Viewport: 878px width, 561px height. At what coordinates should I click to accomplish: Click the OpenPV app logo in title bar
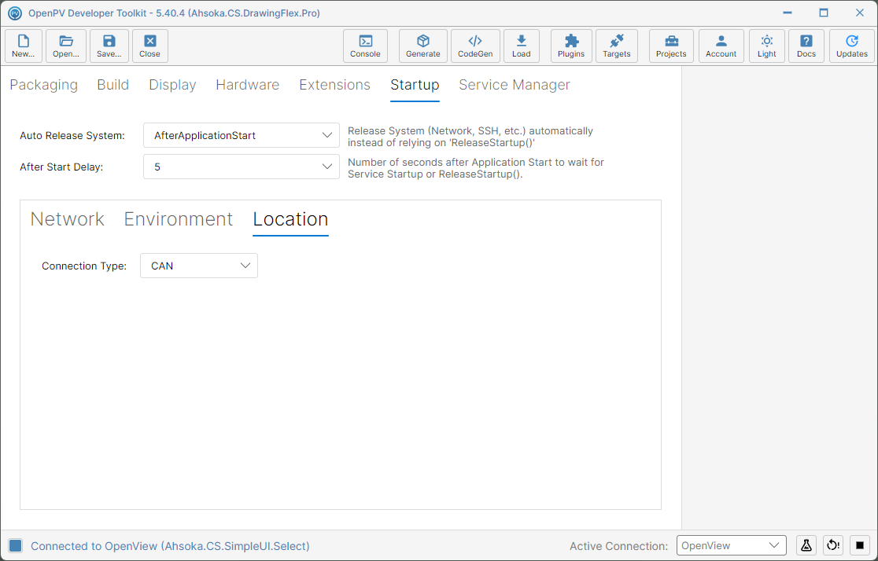point(15,13)
